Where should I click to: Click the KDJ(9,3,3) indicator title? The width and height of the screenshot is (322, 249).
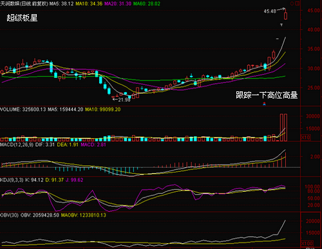(x=12, y=180)
